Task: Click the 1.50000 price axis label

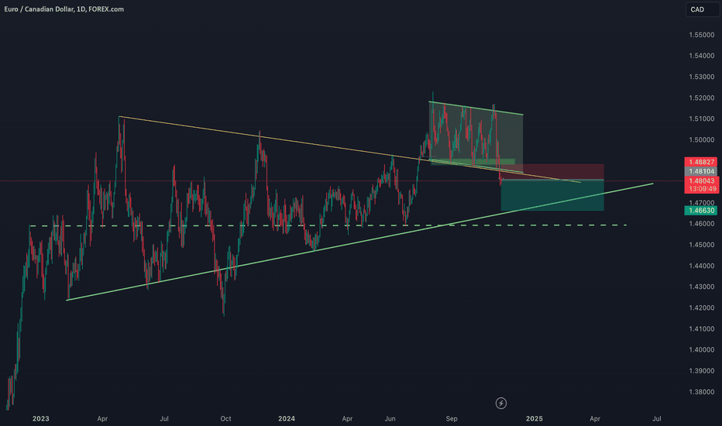Action: point(702,140)
